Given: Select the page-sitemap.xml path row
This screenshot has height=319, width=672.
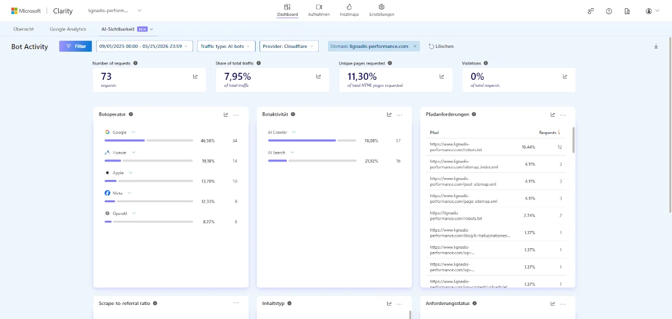Looking at the screenshot, I should (496, 198).
